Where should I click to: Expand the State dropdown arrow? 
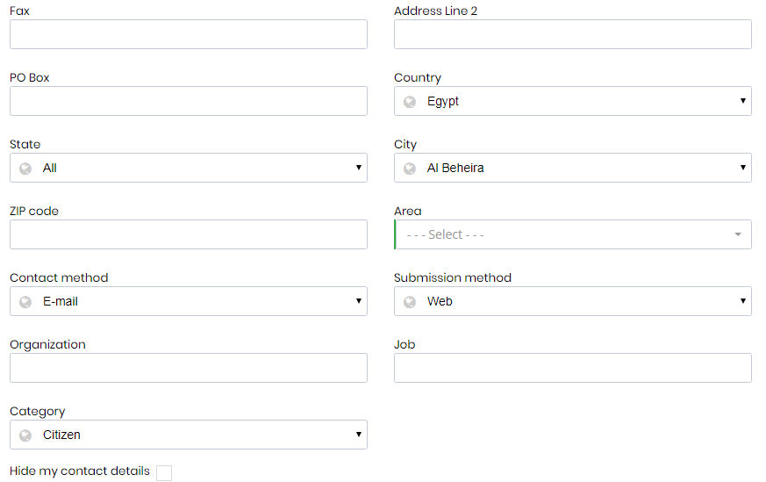tap(359, 168)
